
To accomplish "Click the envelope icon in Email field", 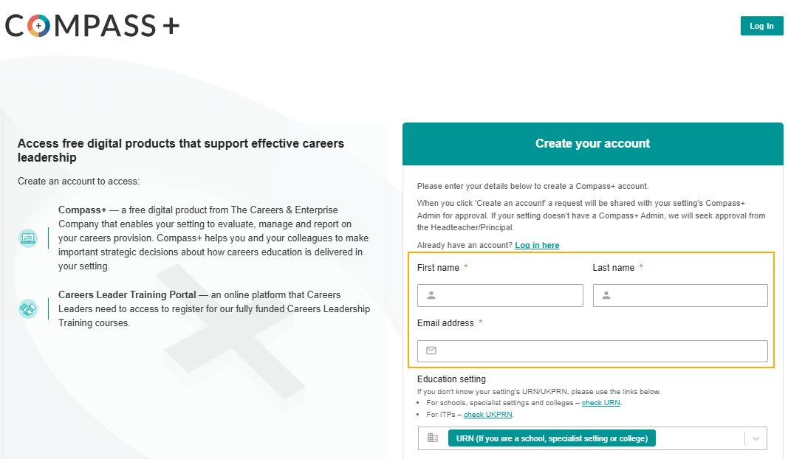I will coord(431,351).
